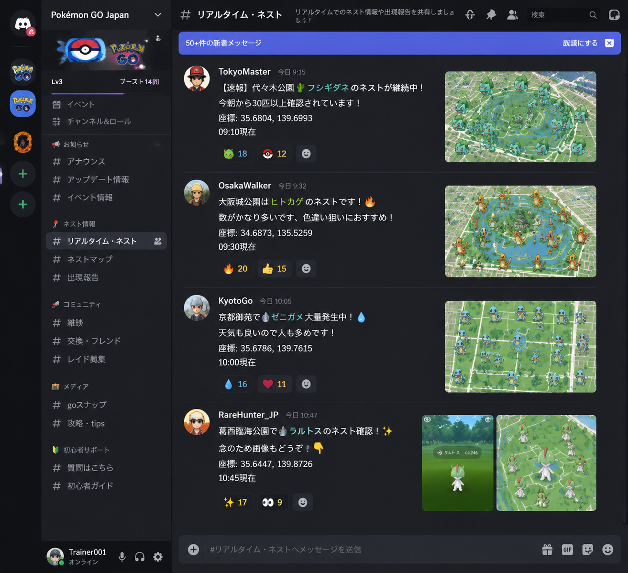Open the sticker picker
628x573 pixels.
tap(587, 550)
